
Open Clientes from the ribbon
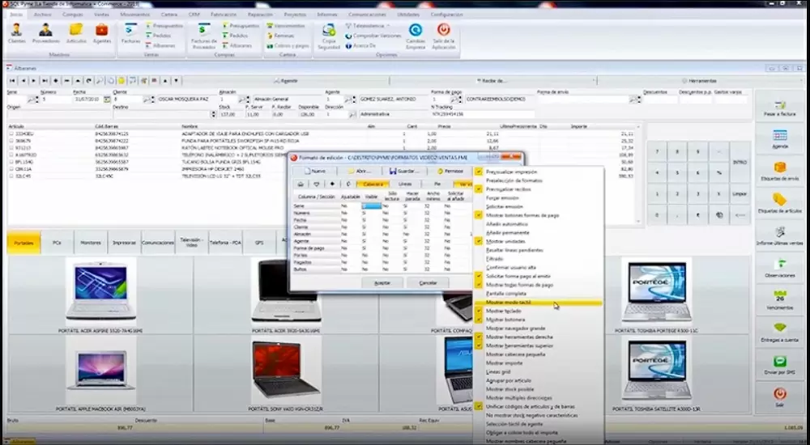tap(16, 33)
